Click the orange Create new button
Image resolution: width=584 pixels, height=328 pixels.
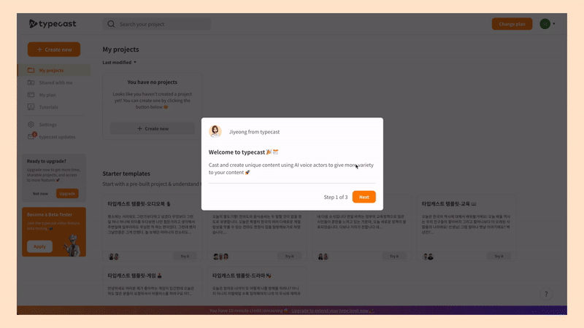[x=54, y=50]
